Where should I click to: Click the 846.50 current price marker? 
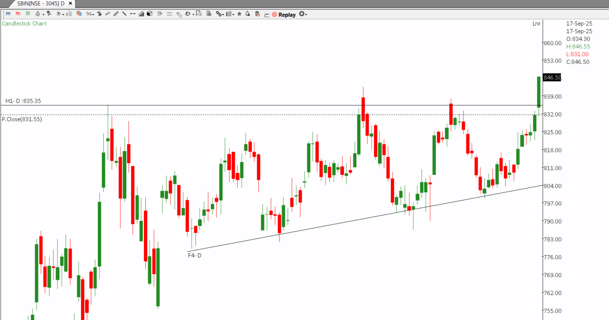point(552,78)
